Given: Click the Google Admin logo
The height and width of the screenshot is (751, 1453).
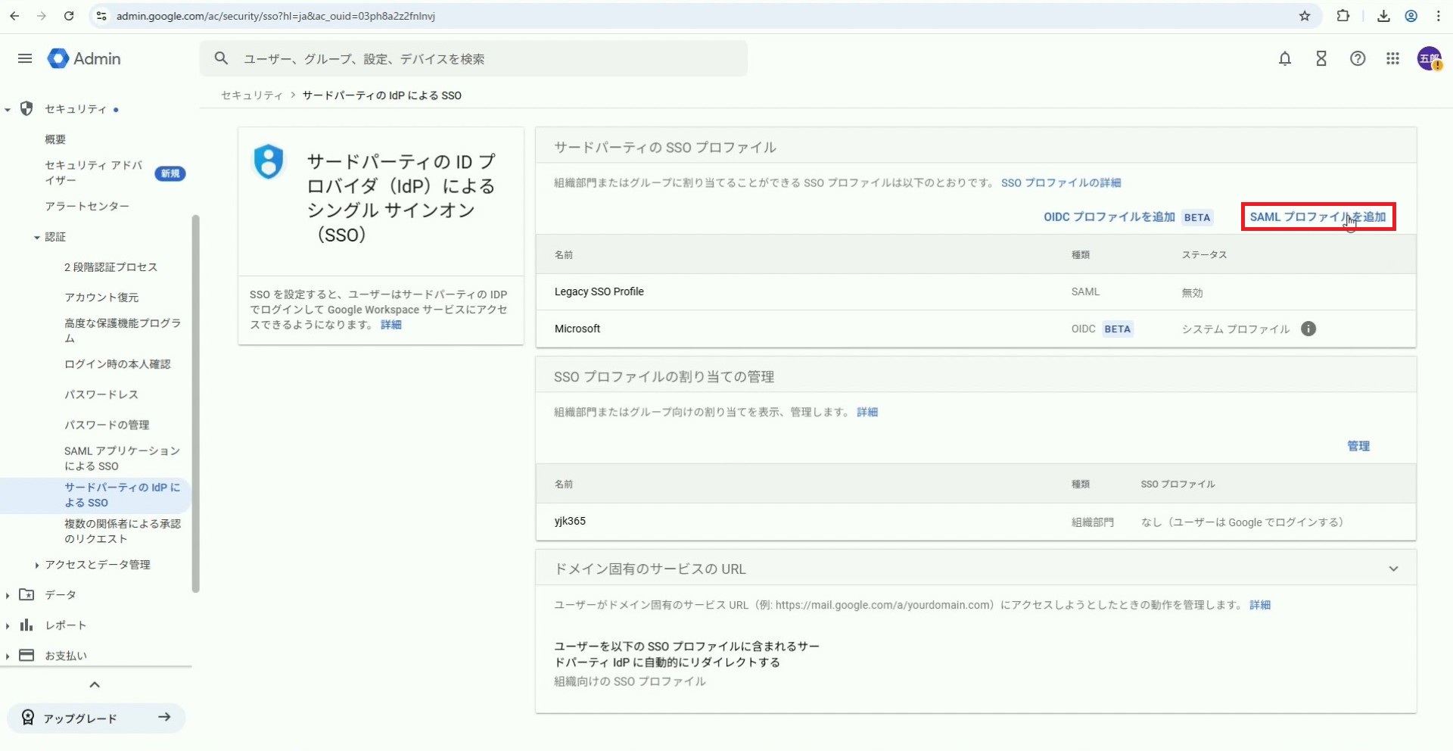Looking at the screenshot, I should [x=84, y=58].
